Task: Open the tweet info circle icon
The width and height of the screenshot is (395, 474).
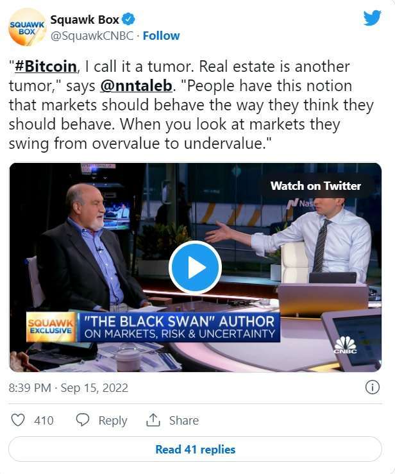Action: click(x=373, y=387)
